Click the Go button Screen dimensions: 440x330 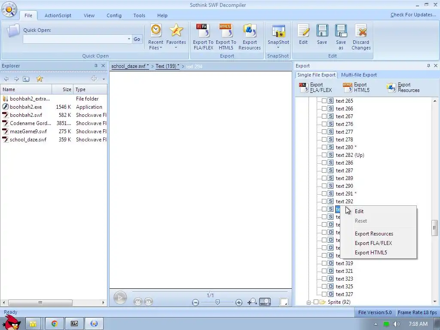click(x=137, y=39)
